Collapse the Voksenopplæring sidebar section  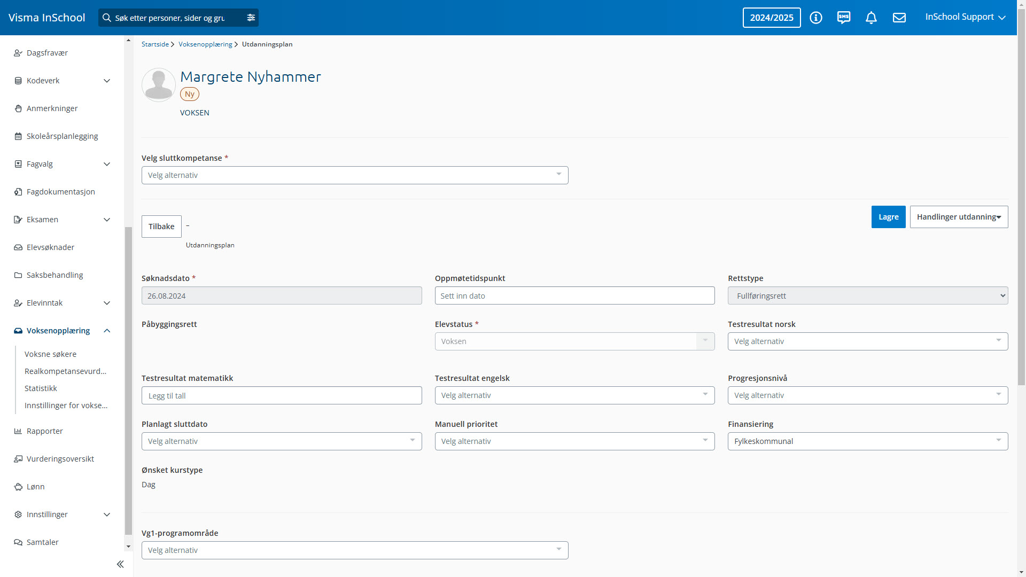(106, 331)
